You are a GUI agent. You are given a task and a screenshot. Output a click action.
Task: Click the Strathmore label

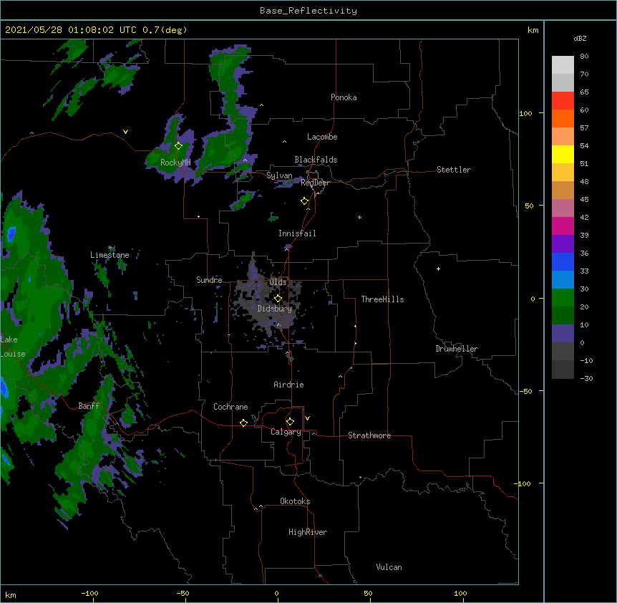coord(369,435)
